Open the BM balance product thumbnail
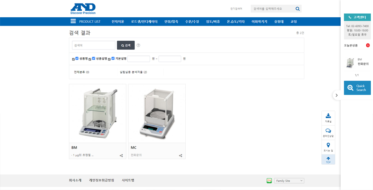 pyautogui.click(x=98, y=113)
